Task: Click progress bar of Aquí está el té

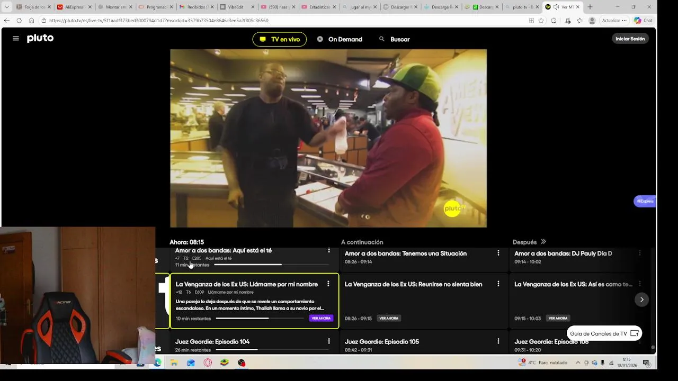Action: (x=271, y=265)
